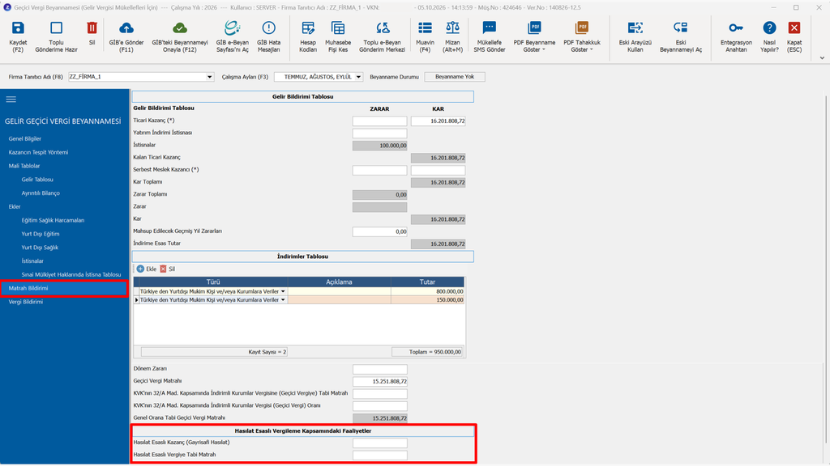
Task: Sort by the Tutar column header
Action: (x=427, y=282)
